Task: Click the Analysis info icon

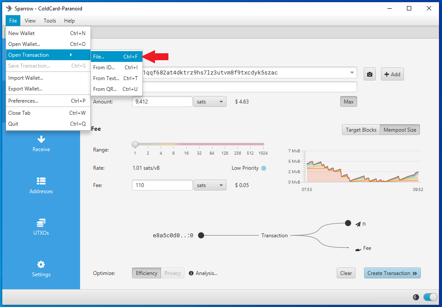Action: point(191,273)
